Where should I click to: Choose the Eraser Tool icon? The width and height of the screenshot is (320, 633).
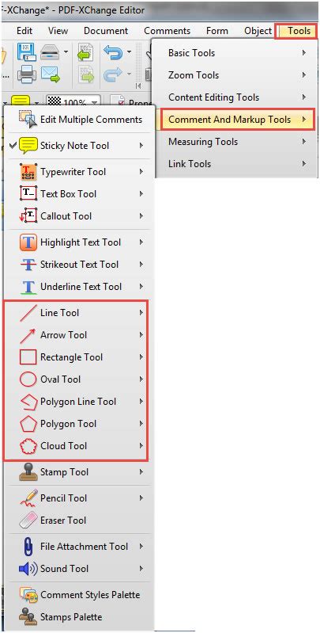tap(28, 521)
